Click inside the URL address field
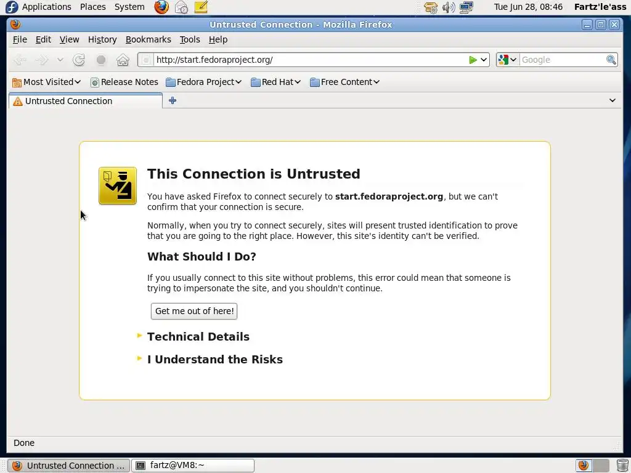The width and height of the screenshot is (631, 473). click(310, 60)
